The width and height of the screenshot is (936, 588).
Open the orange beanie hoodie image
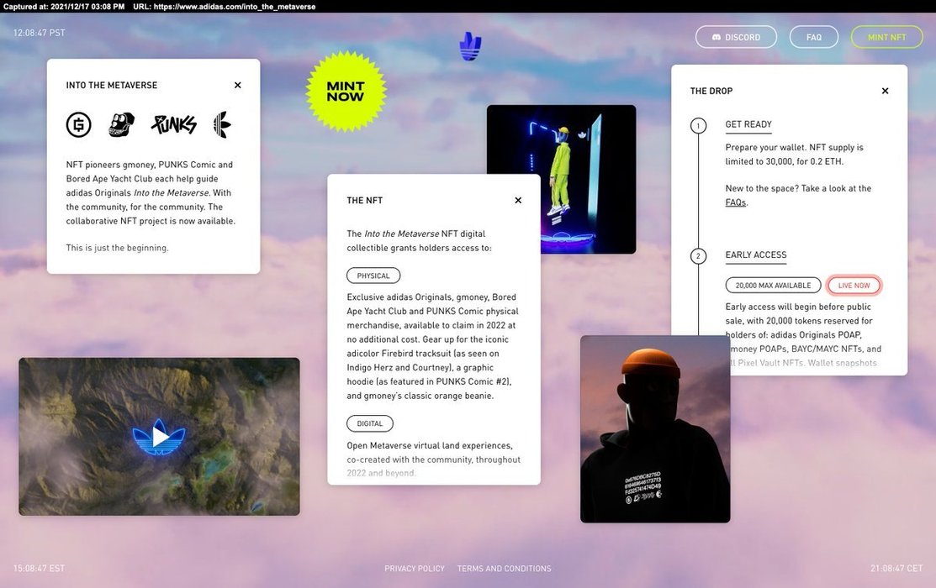tap(655, 428)
